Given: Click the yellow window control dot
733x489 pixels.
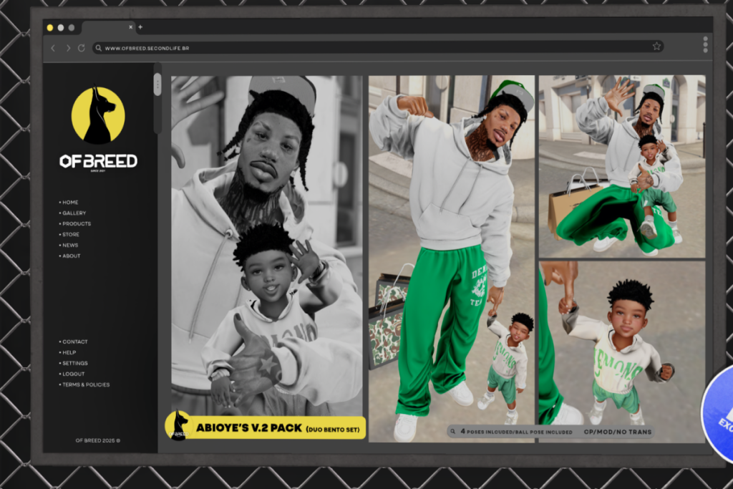Looking at the screenshot, I should 50,28.
